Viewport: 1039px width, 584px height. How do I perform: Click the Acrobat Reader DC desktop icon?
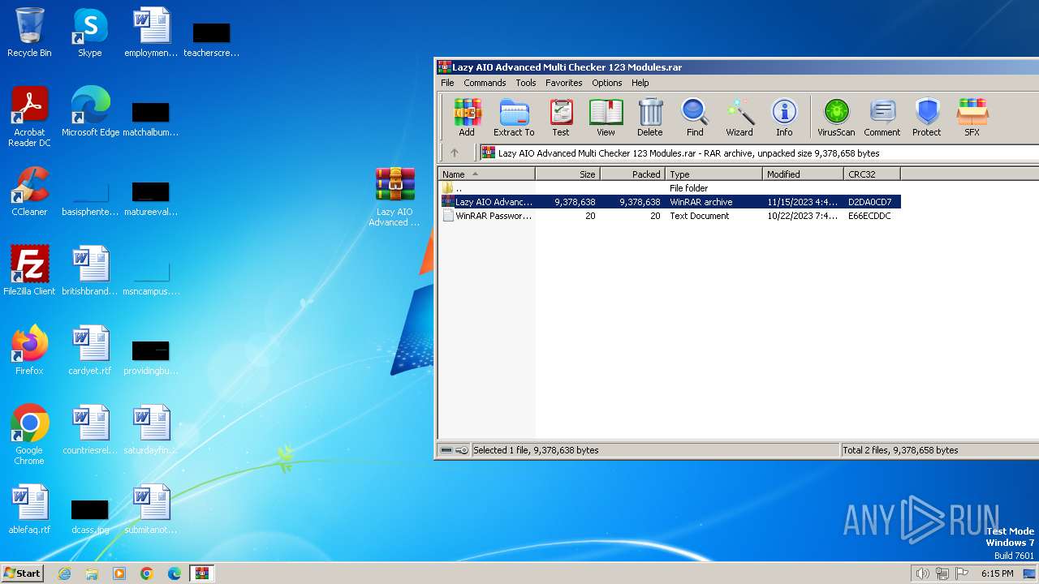pos(29,118)
